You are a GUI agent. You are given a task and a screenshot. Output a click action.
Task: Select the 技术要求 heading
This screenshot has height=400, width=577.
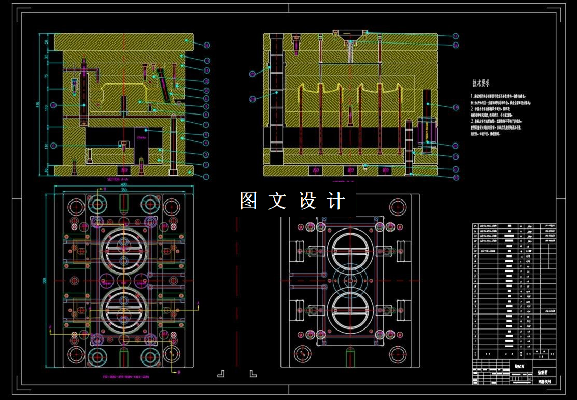pos(482,83)
